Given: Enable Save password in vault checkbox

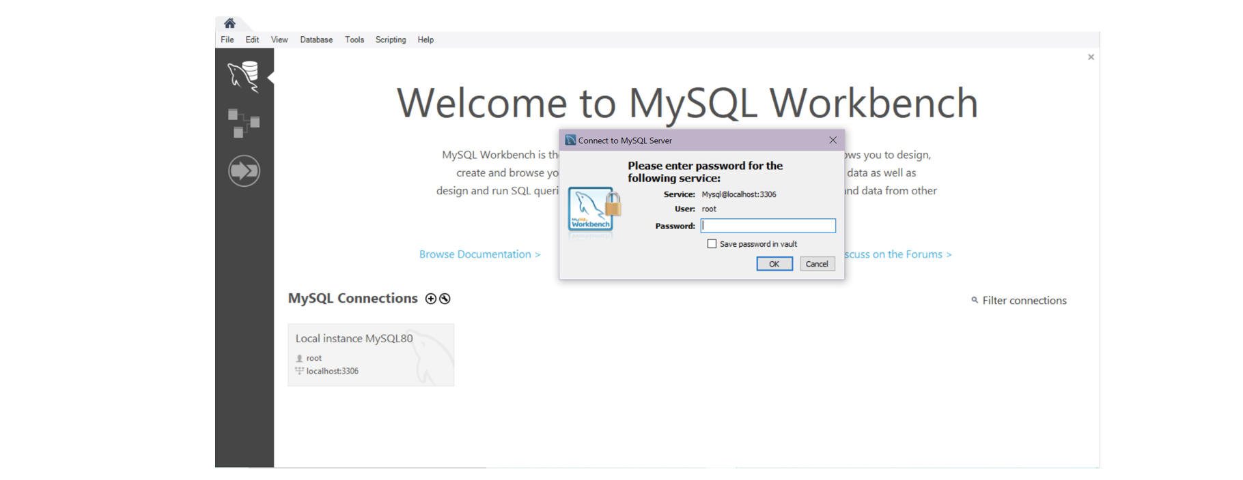Looking at the screenshot, I should pyautogui.click(x=712, y=244).
